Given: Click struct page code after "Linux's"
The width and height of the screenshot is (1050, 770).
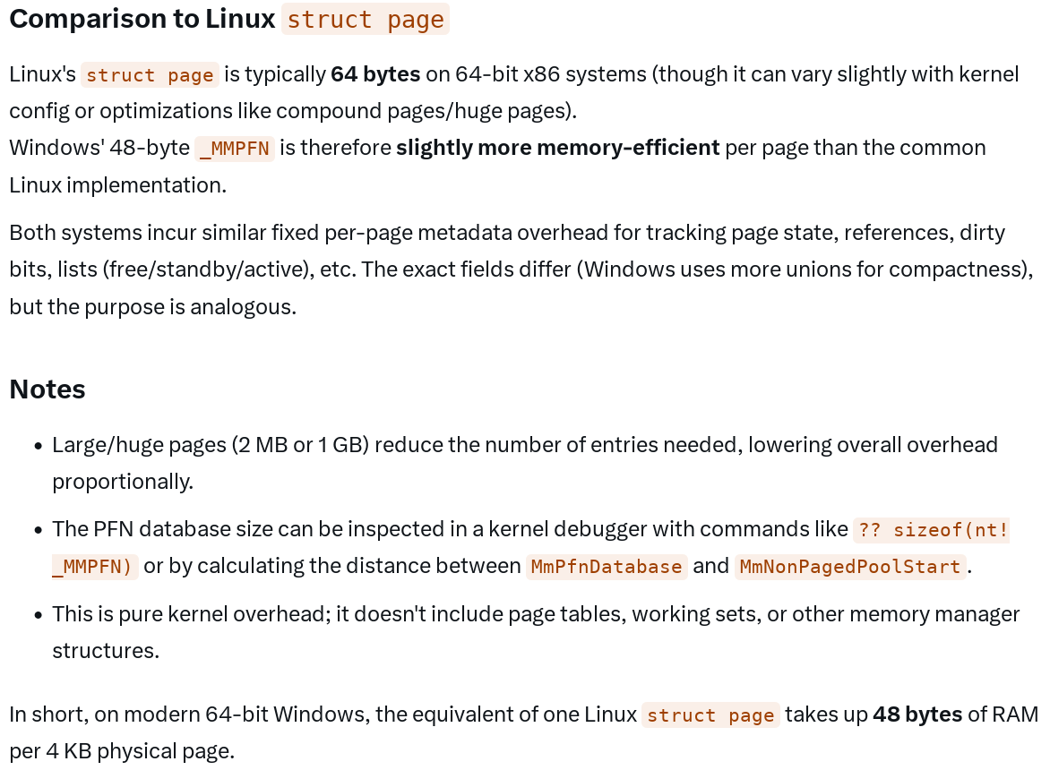Looking at the screenshot, I should [150, 75].
